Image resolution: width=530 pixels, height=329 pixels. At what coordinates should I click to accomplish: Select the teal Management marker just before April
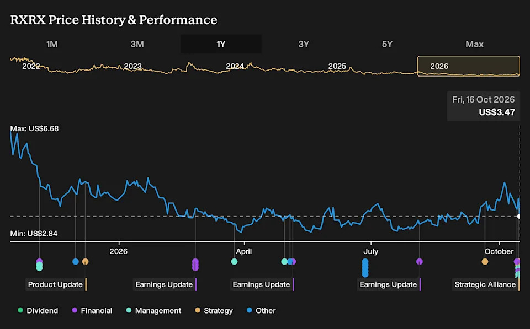234,262
